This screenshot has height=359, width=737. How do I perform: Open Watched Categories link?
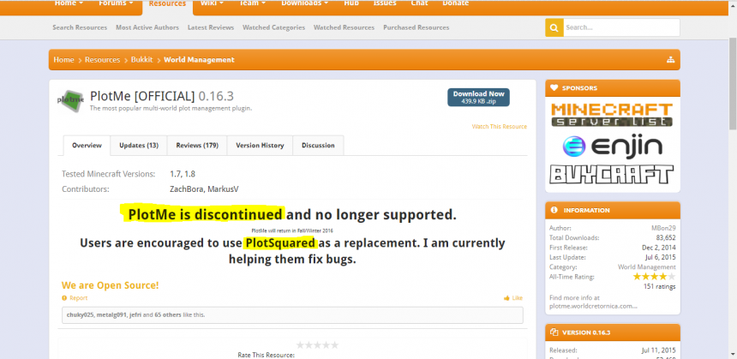tap(273, 27)
